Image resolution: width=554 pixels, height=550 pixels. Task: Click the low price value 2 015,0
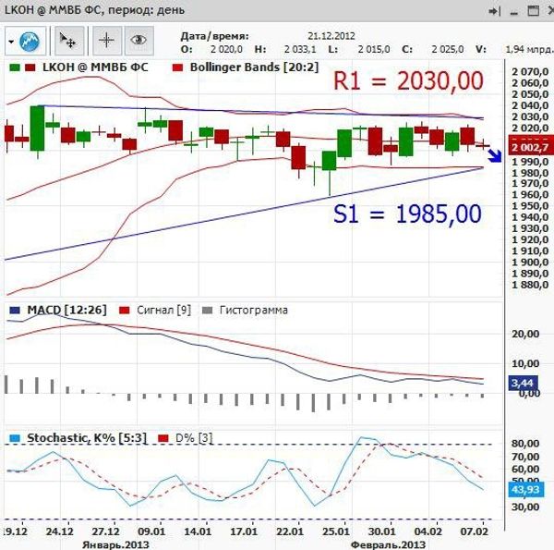374,50
